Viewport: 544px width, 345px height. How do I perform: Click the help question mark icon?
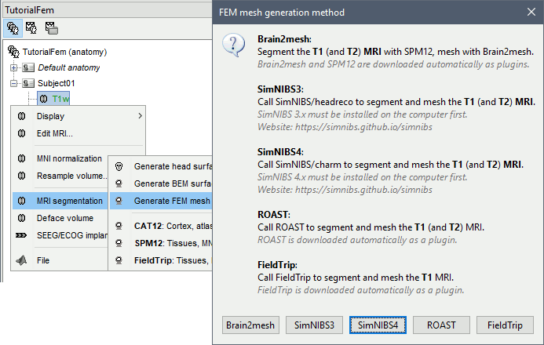(235, 44)
